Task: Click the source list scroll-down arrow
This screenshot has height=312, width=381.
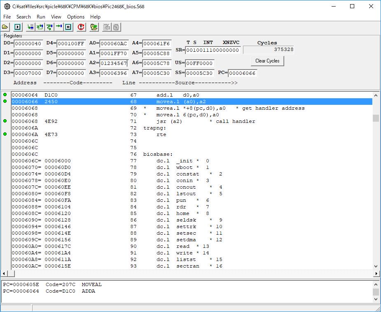Action: tap(376, 266)
